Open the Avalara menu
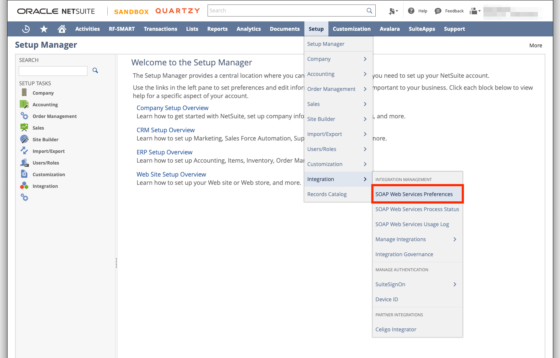Image resolution: width=560 pixels, height=358 pixels. pos(390,29)
